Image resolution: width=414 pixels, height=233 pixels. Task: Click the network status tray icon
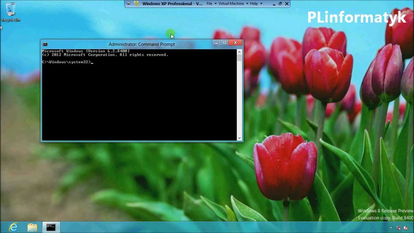(x=398, y=228)
